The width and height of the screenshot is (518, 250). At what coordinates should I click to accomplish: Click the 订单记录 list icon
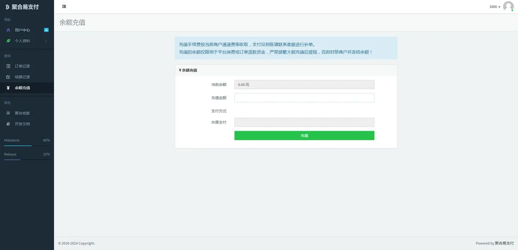pos(9,66)
